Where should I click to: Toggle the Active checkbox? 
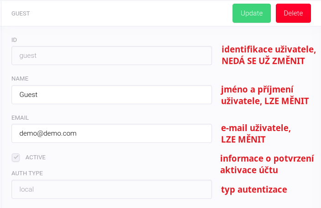[x=16, y=157]
